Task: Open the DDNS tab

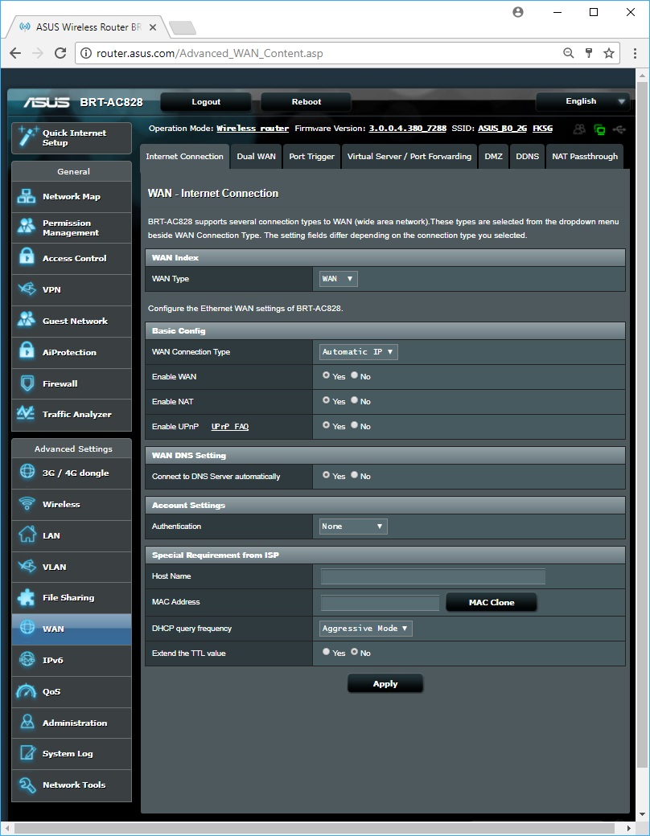Action: tap(527, 157)
